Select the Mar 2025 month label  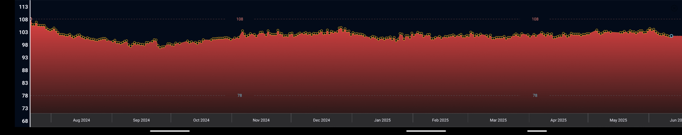coord(498,120)
